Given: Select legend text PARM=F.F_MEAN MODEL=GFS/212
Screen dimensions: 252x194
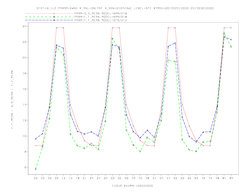Looking at the screenshot, I should pos(101,20).
